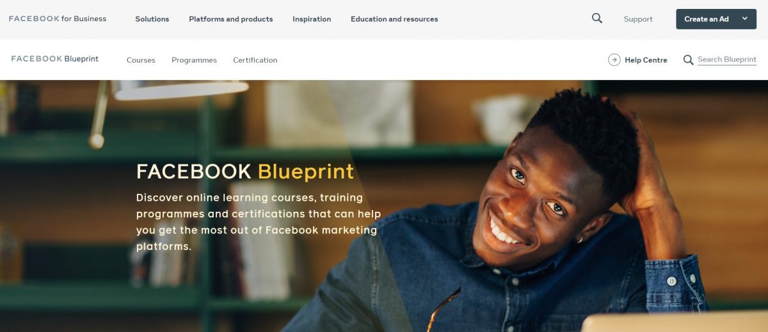Select the Courses tab
The height and width of the screenshot is (332, 768).
click(x=141, y=60)
